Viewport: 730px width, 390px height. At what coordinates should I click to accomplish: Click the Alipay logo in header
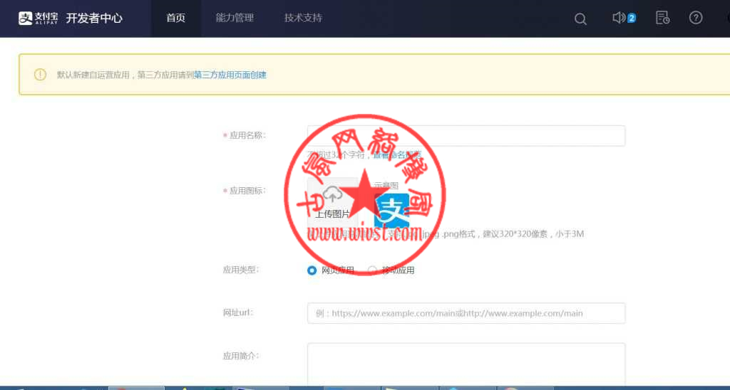(x=38, y=18)
